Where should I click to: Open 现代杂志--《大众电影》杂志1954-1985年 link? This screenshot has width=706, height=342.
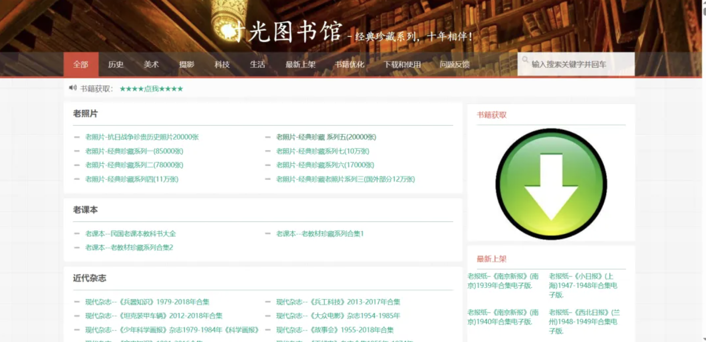tap(338, 316)
